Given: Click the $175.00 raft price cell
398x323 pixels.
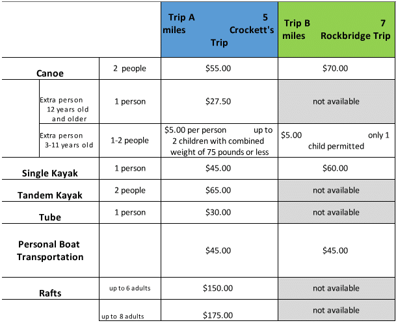Looking at the screenshot, I should click(x=219, y=315).
